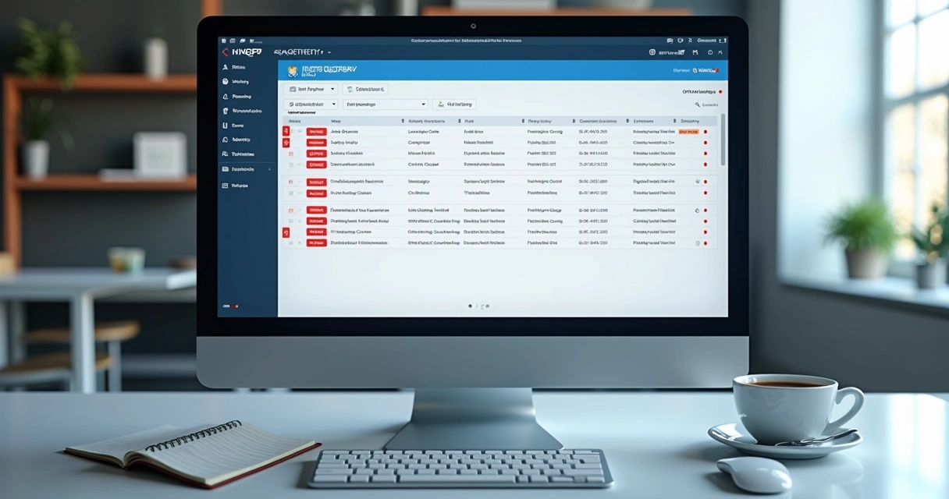Select the person icon at the top of the sidebar
This screenshot has width=949, height=499.
[225, 67]
